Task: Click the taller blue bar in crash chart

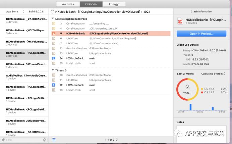Action: tap(190, 107)
